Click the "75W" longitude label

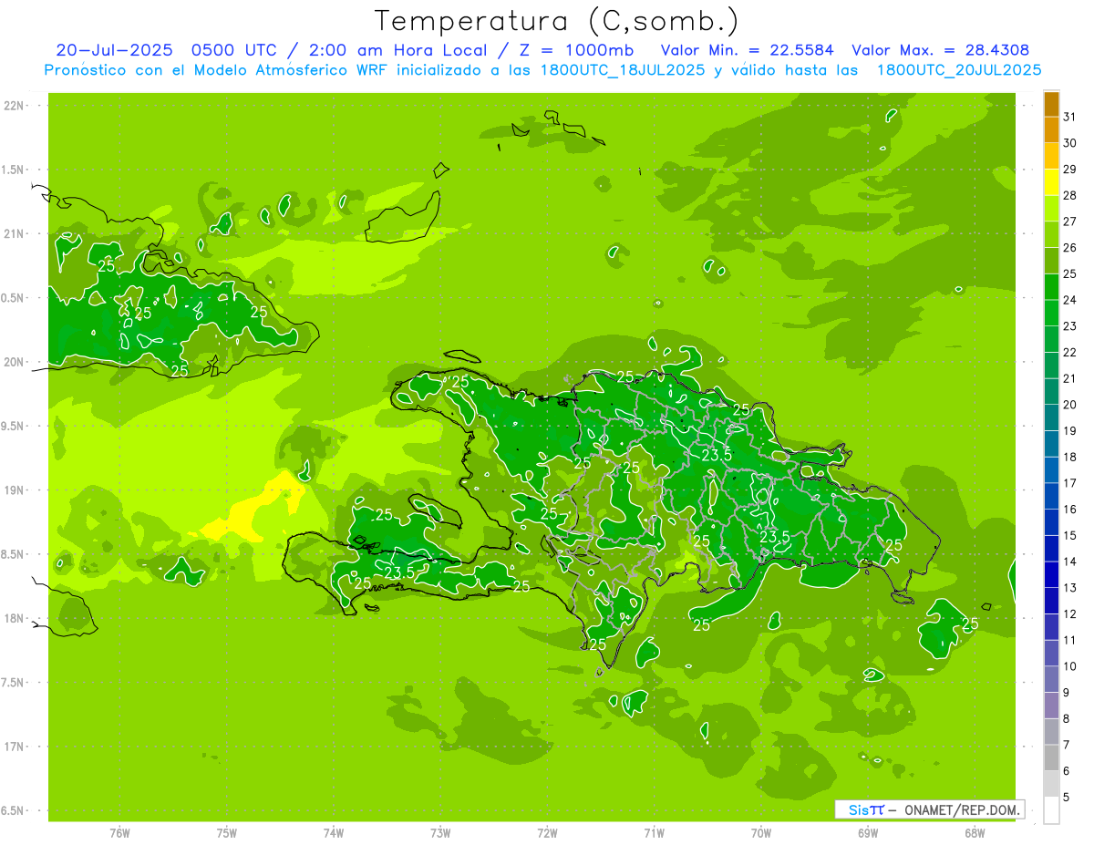pos(226,832)
